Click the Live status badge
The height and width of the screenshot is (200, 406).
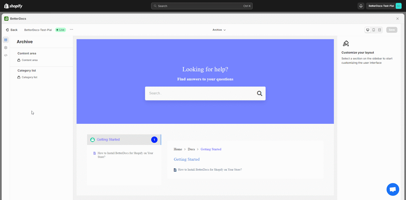tap(61, 30)
